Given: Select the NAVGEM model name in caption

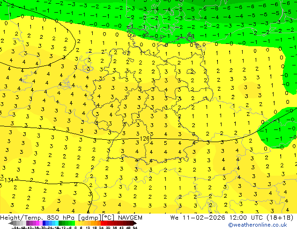Looking at the screenshot, I should coord(130,218).
